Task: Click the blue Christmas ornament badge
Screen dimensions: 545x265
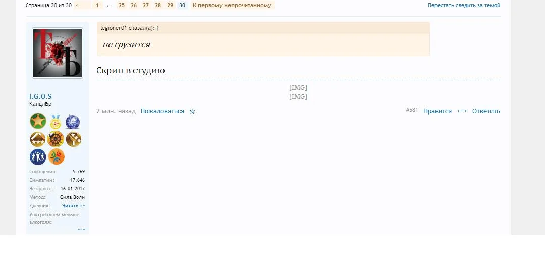Action: [x=73, y=121]
